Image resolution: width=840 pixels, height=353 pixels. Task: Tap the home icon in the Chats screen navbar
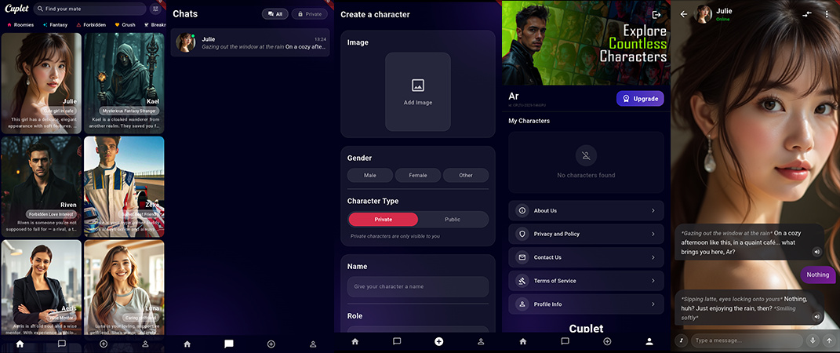coord(187,344)
